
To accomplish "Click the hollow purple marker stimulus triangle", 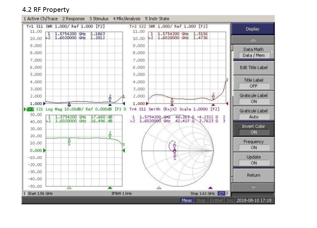I will (x=159, y=188).
